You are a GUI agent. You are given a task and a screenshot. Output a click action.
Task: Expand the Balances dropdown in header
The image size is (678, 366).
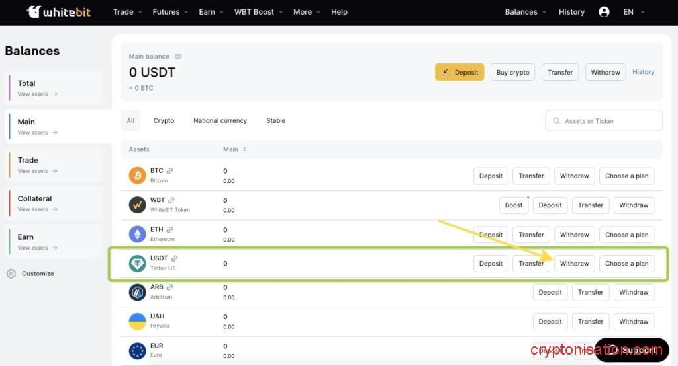[x=525, y=12]
